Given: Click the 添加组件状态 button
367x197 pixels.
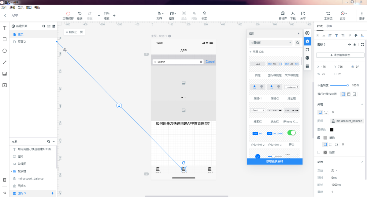Looking at the screenshot, I should coord(340,55).
